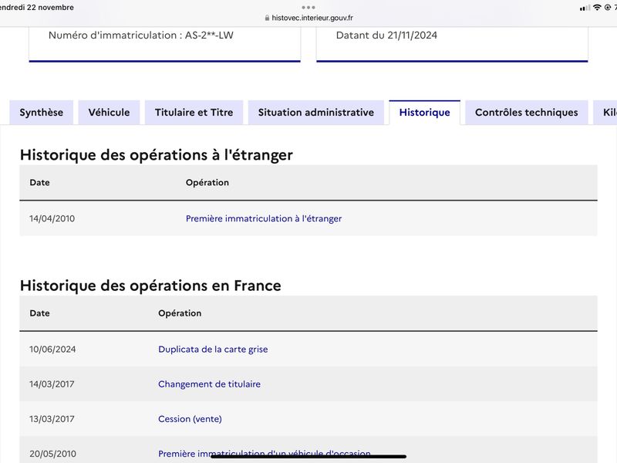Viewport: 617px width, 463px height.
Task: Select the Situation administrative tab
Action: pyautogui.click(x=316, y=113)
